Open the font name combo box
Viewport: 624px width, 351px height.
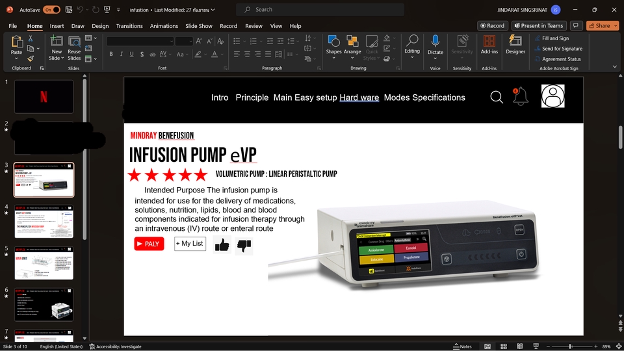tap(140, 41)
